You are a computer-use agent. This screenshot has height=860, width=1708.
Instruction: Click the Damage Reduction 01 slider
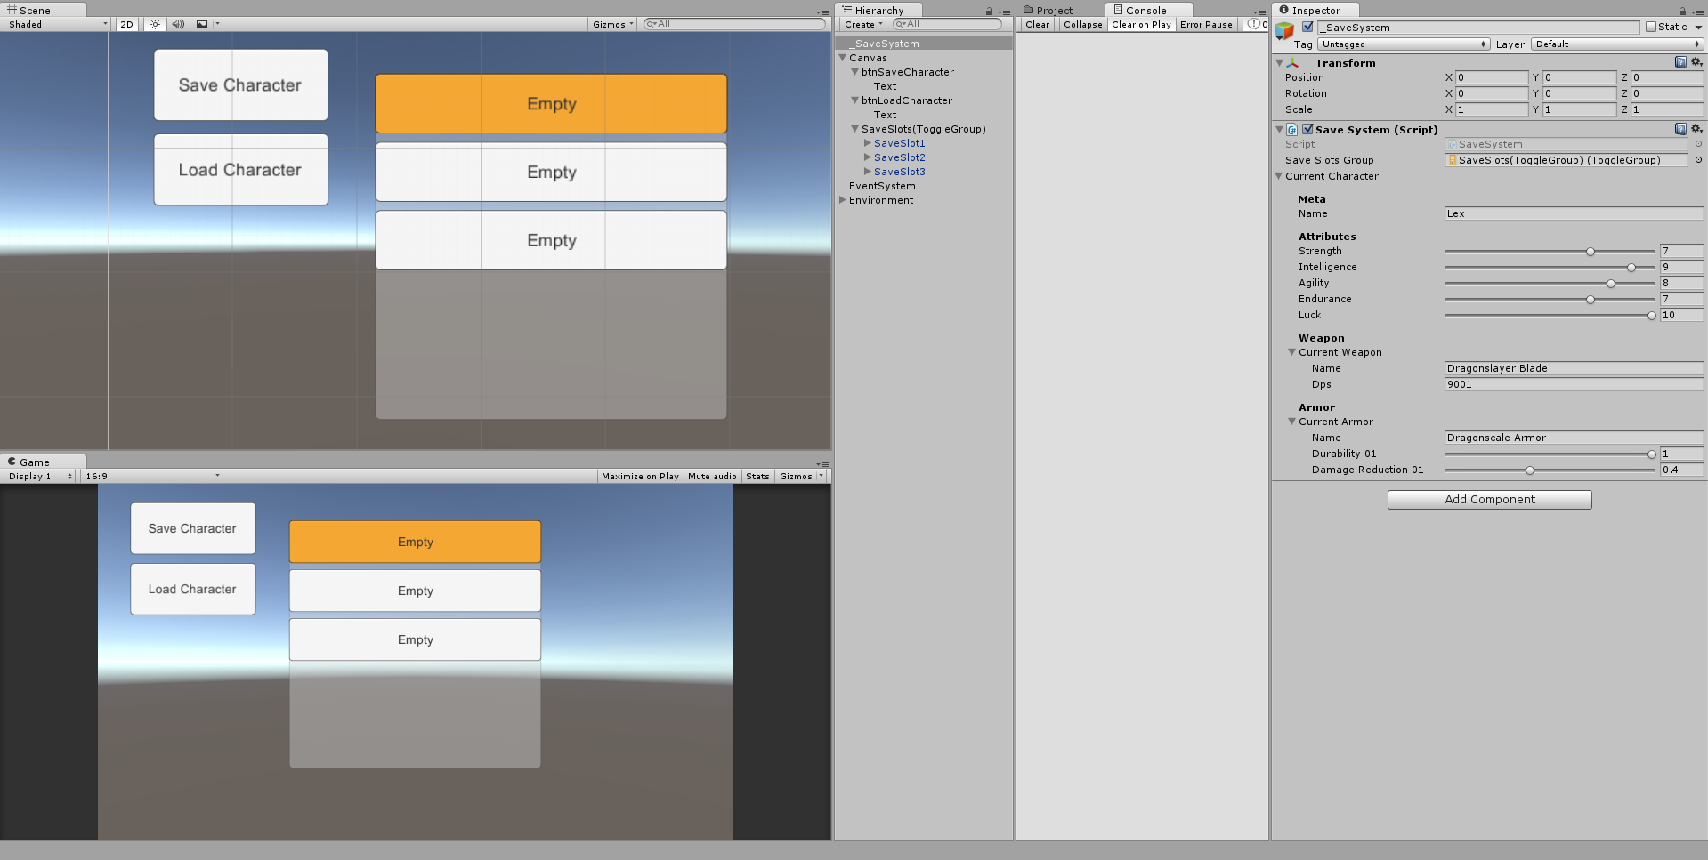coord(1550,470)
